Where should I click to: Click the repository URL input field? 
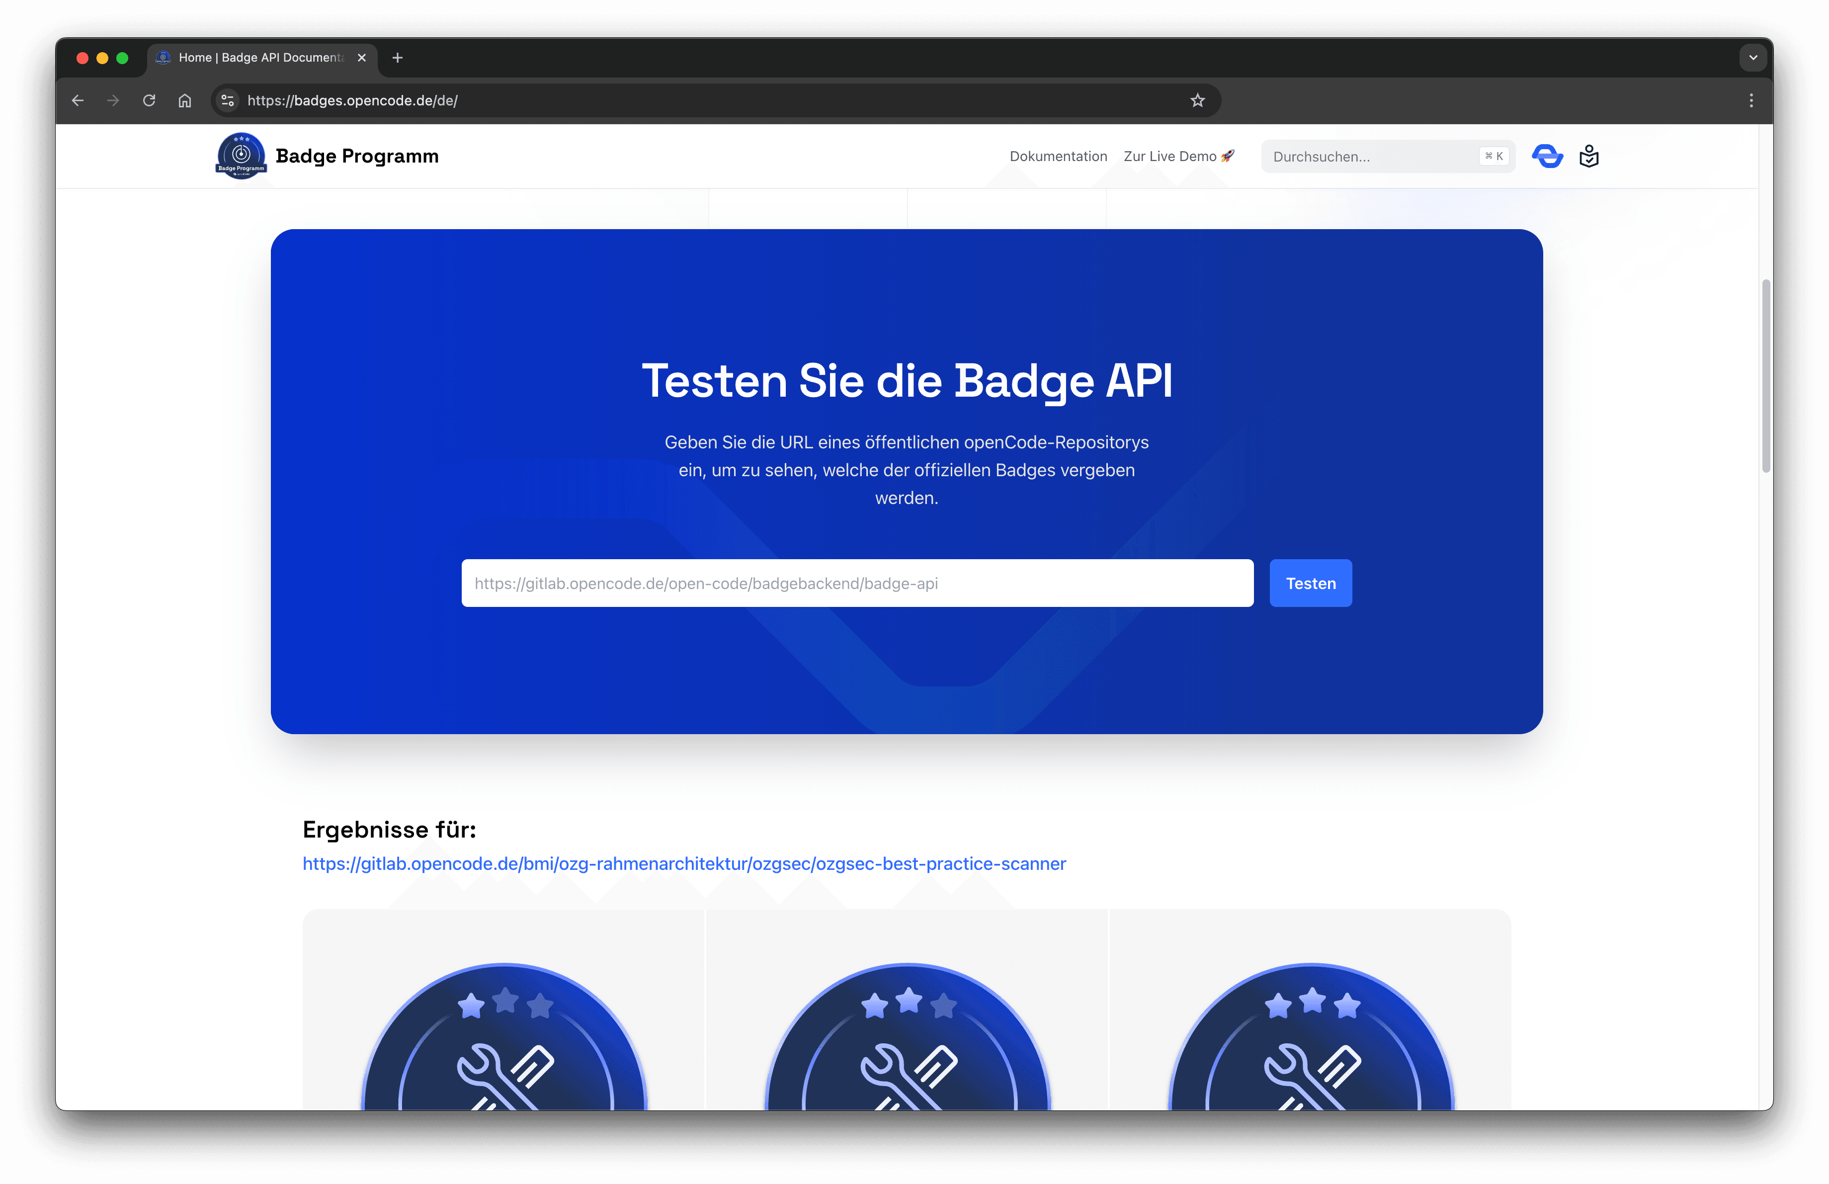(x=857, y=583)
